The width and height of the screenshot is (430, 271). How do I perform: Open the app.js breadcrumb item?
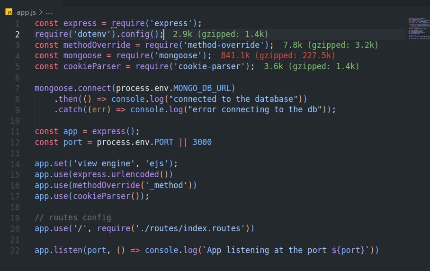[x=27, y=12]
